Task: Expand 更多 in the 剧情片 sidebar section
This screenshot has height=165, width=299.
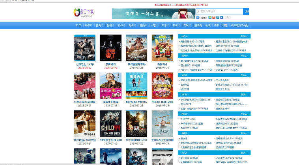Action: pyautogui.click(x=244, y=114)
